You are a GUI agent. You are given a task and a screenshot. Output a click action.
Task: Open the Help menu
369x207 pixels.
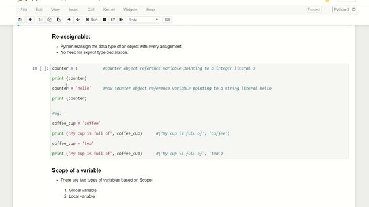[x=150, y=10]
